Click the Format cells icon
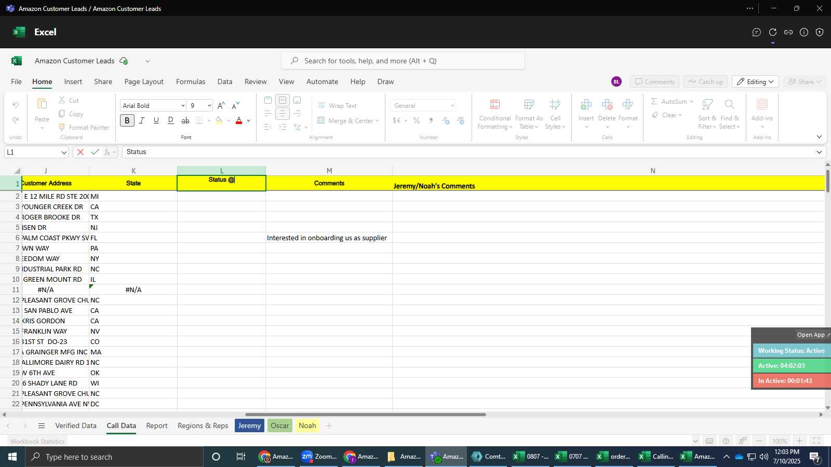 628,105
